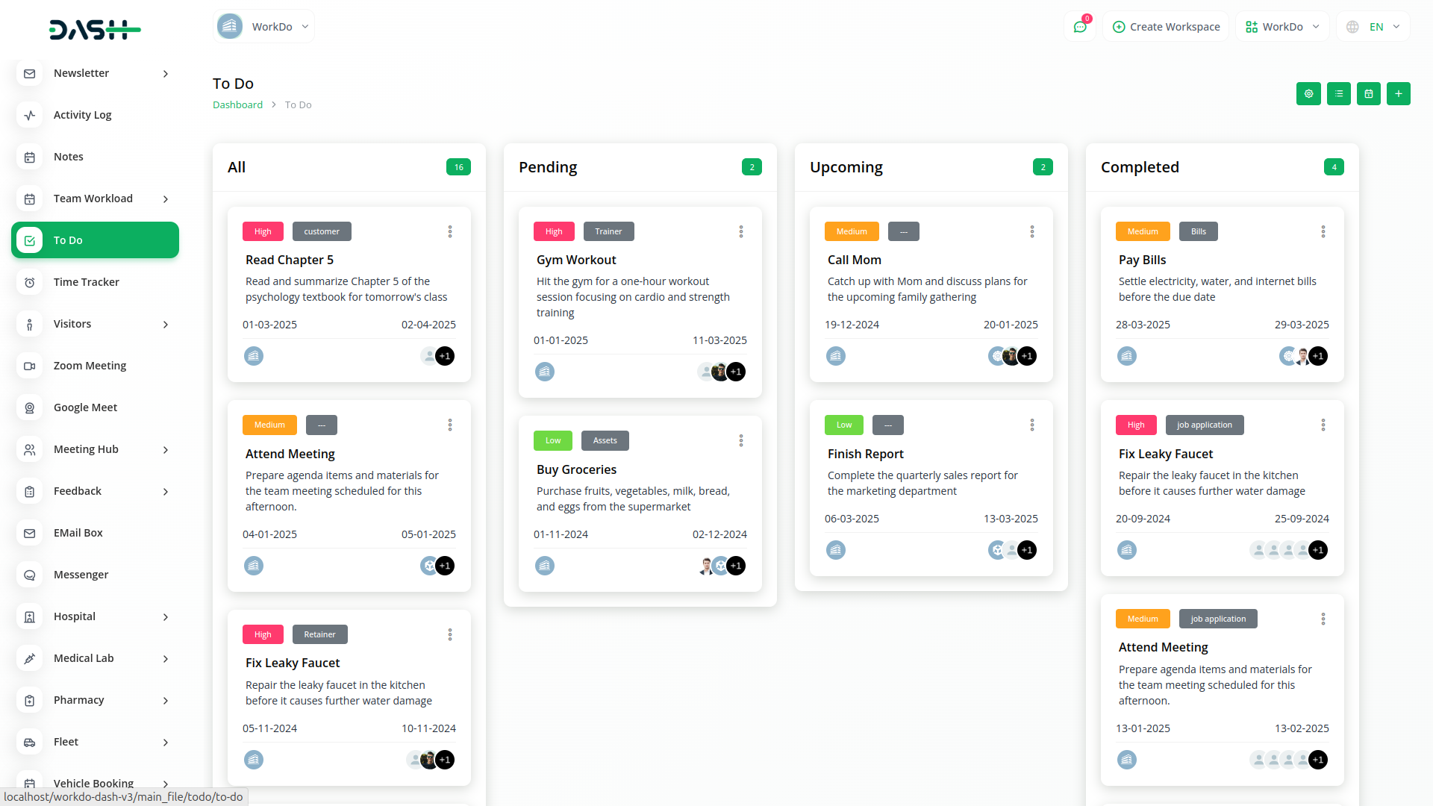
Task: Open the chat messages icon
Action: point(1079,27)
